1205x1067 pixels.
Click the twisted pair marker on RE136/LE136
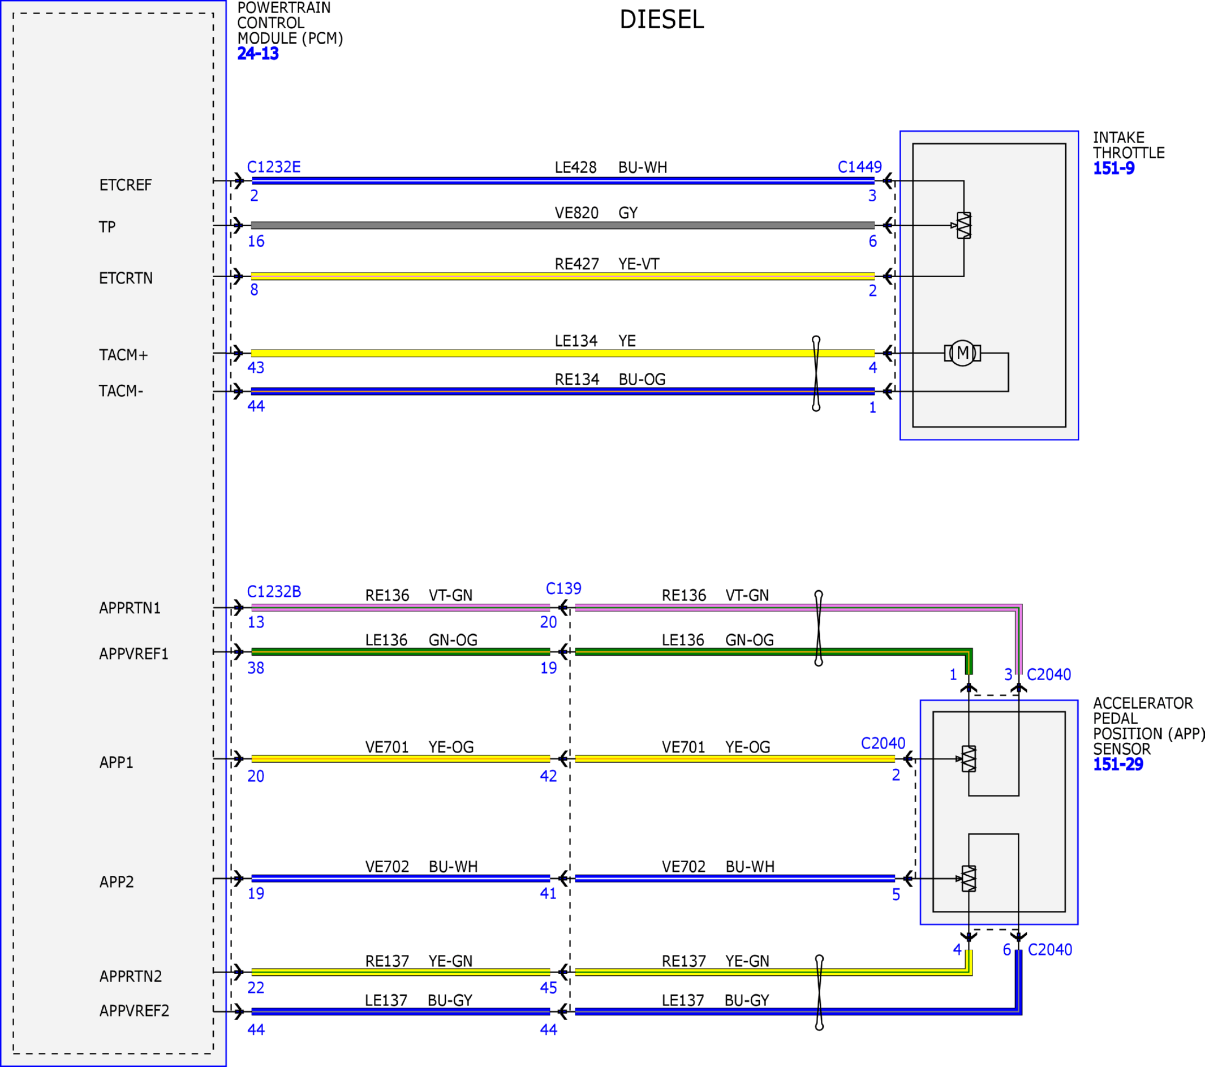point(818,629)
